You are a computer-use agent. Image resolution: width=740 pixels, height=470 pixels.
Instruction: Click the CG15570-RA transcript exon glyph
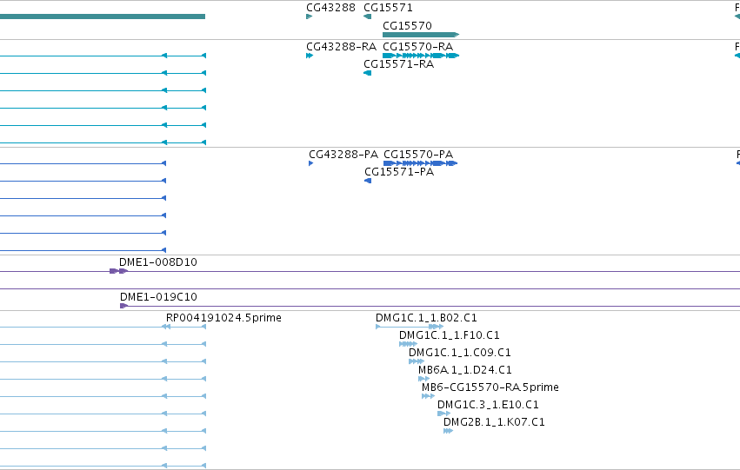tap(421, 56)
